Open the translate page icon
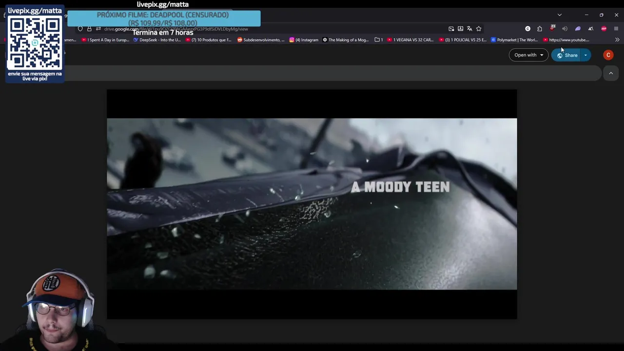 point(469,29)
